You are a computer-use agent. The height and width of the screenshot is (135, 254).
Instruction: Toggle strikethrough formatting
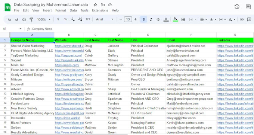point(158,19)
